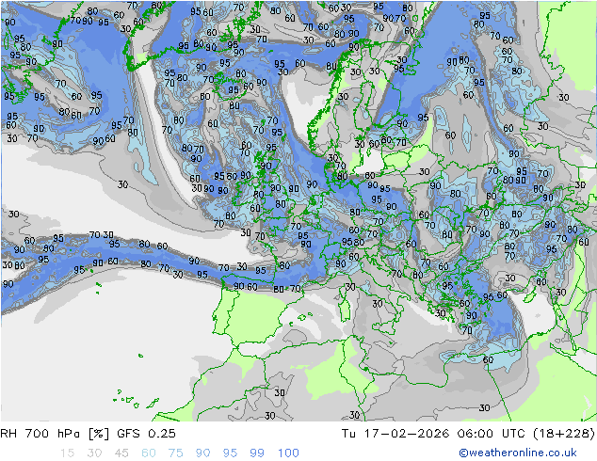Click the date 'Tu 17-02-2026'
The width and height of the screenshot is (597, 461).
(395, 434)
